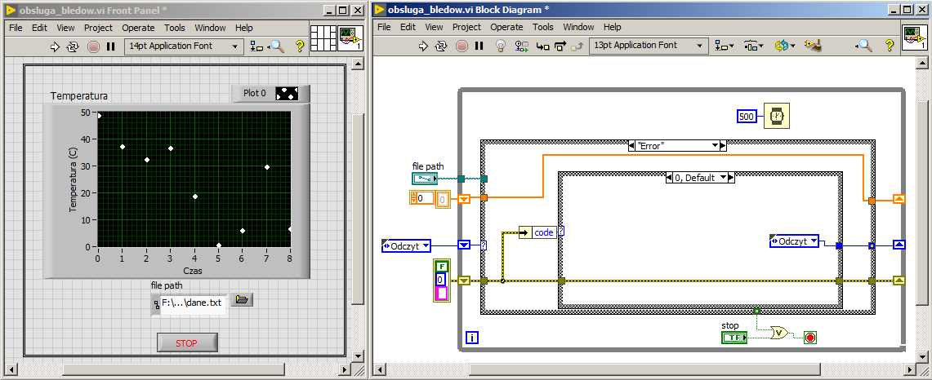Image resolution: width=932 pixels, height=380 pixels.
Task: Click Context Help question mark in Block Diagram
Action: coord(888,46)
